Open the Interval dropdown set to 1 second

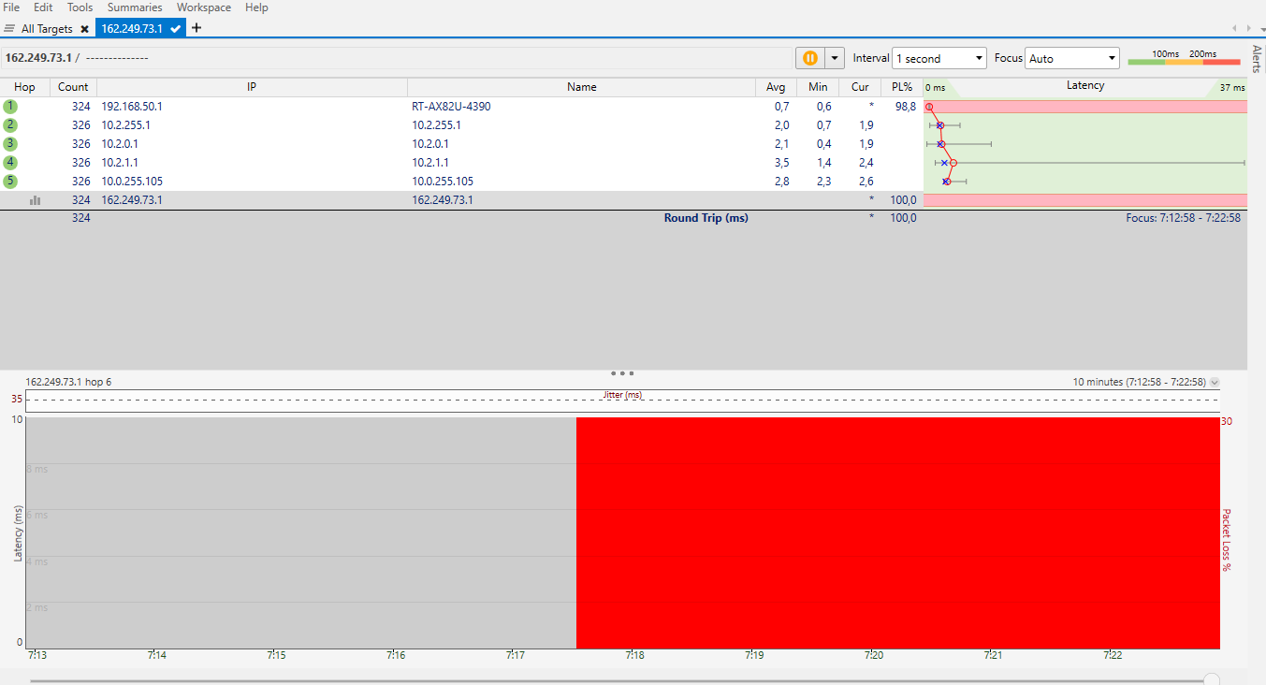point(939,58)
